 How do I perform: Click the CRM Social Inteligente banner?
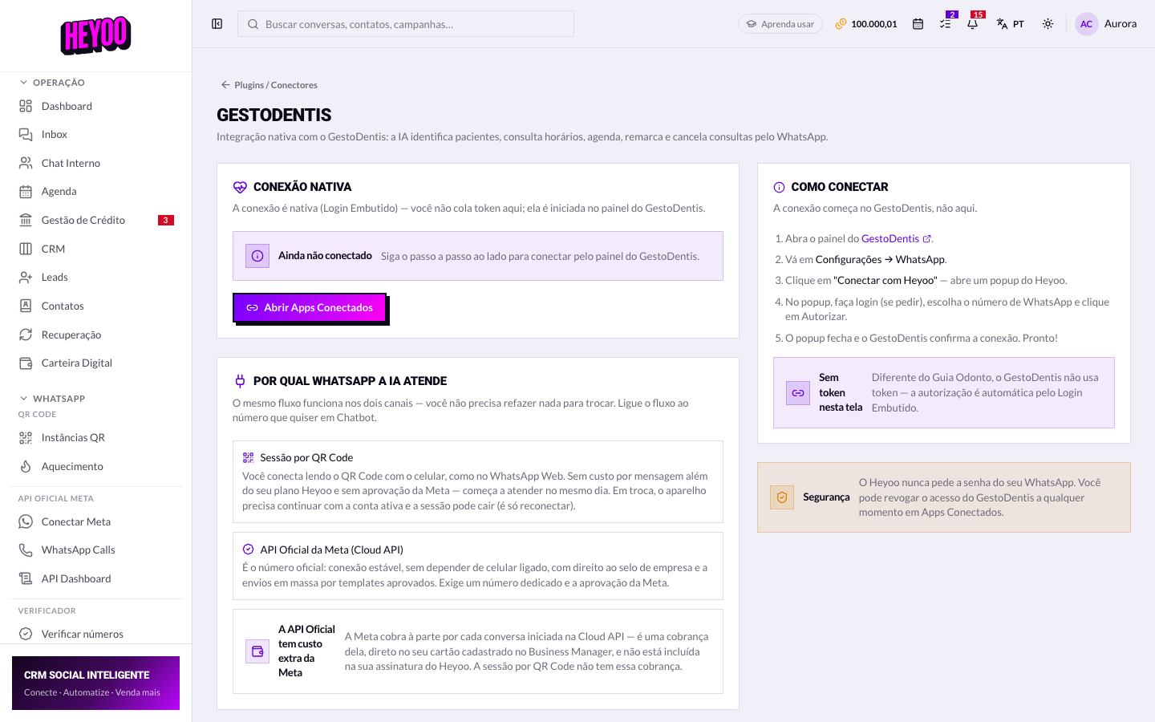pyautogui.click(x=95, y=683)
